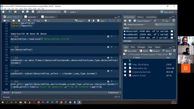Click the New File icon in the main toolbar
Image resolution: width=194 pixels, height=109 pixels.
pyautogui.click(x=3, y=12)
